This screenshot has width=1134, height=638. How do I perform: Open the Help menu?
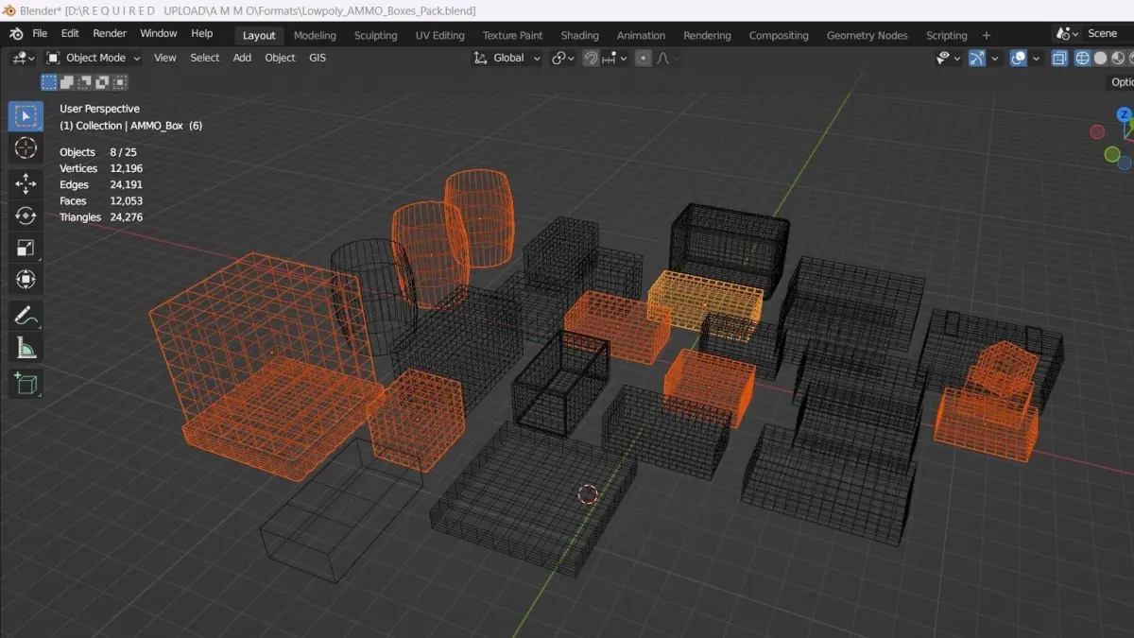point(202,34)
